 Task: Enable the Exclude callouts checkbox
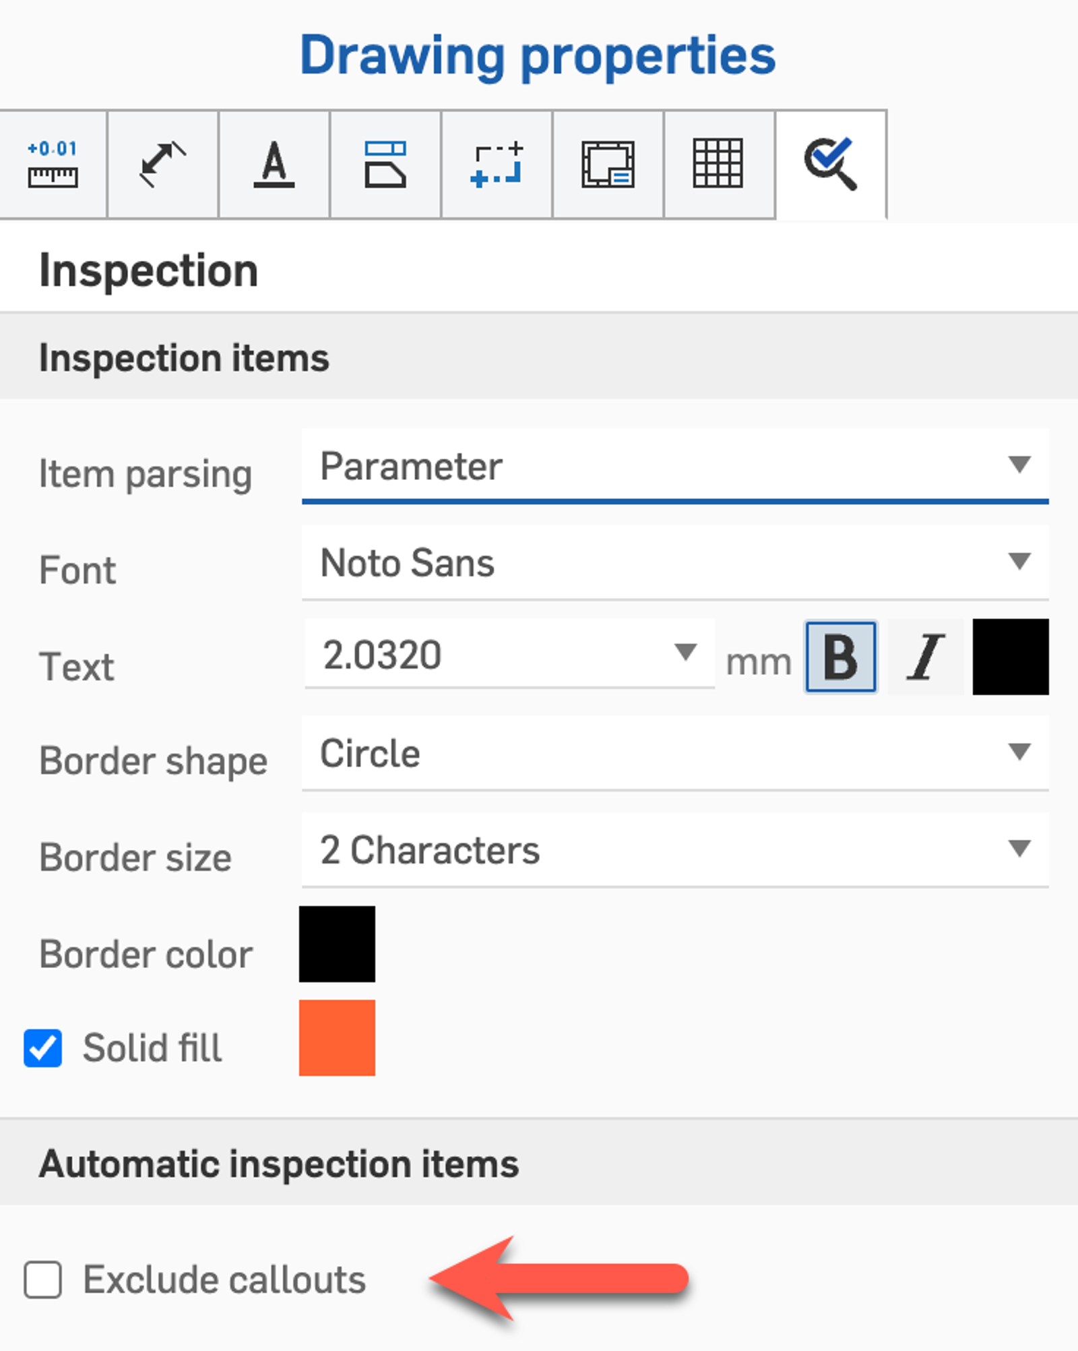click(43, 1280)
